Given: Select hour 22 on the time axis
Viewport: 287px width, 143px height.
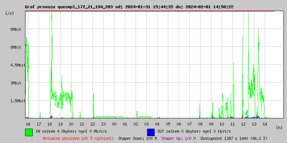Looking at the screenshot, I should point(93,124).
